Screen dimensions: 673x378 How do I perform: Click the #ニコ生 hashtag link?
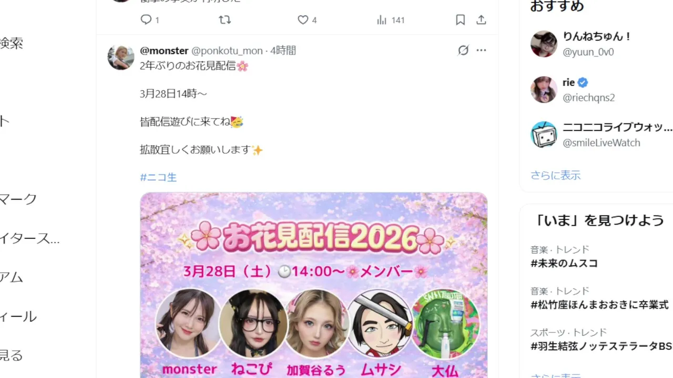(158, 177)
